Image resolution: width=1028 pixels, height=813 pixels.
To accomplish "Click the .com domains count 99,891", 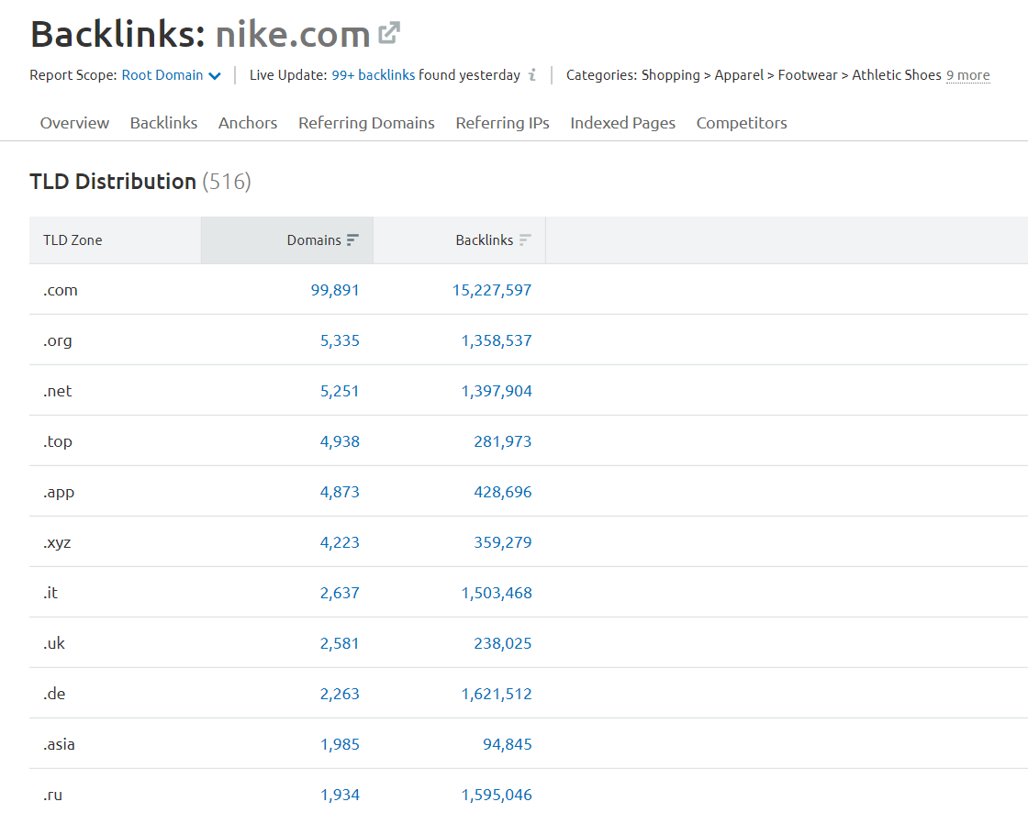I will pyautogui.click(x=334, y=289).
